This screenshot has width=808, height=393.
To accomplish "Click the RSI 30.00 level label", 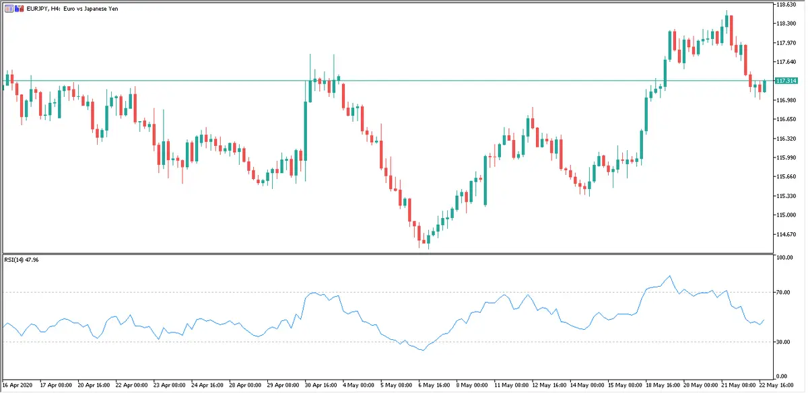I will [x=782, y=342].
